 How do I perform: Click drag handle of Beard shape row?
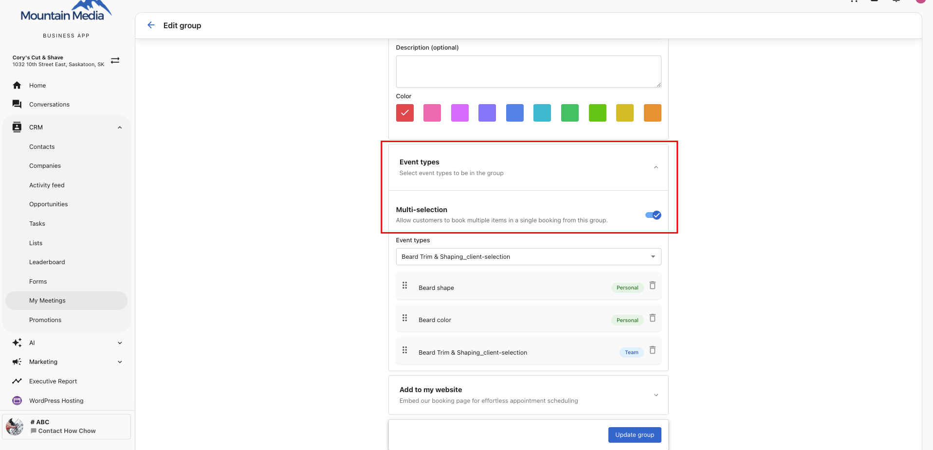coord(404,286)
